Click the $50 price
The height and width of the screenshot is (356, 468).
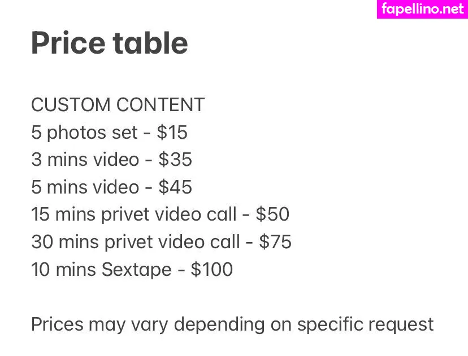click(x=272, y=214)
